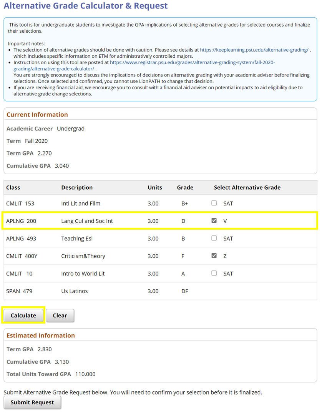This screenshot has width=332, height=419.
Task: Click the Fall 2020 term value
Action: tap(36, 141)
